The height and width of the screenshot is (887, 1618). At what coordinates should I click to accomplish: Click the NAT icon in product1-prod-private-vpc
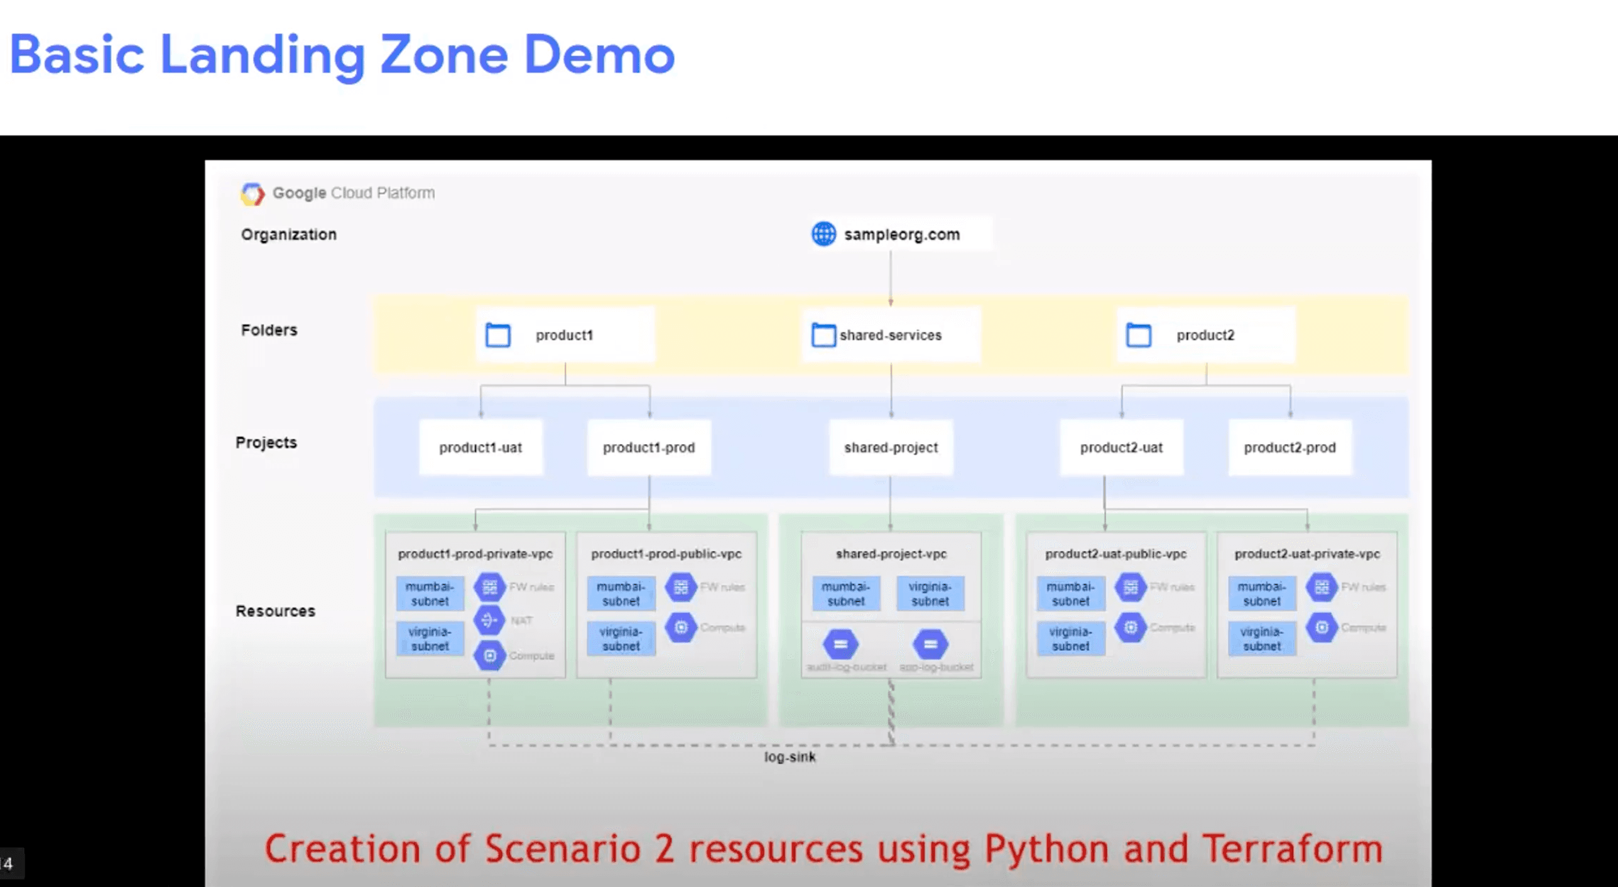click(x=489, y=621)
